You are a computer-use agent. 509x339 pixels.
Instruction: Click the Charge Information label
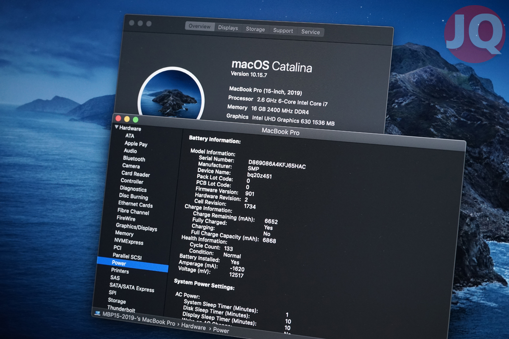coord(208,208)
